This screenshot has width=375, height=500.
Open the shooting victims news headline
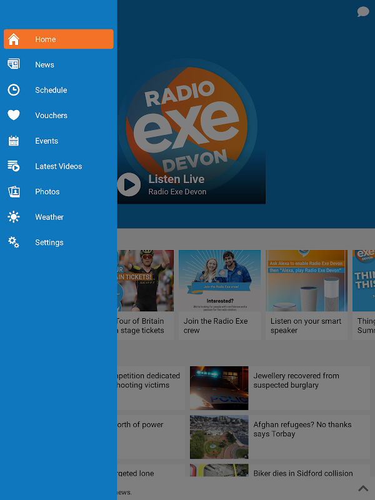pyautogui.click(x=149, y=381)
